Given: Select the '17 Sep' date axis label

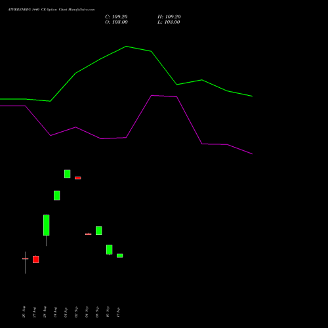Looking at the screenshot, I should point(118,312).
